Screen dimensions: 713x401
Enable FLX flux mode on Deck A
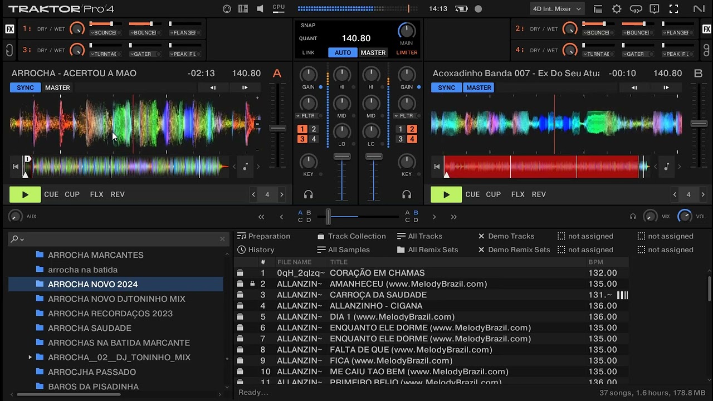point(97,194)
